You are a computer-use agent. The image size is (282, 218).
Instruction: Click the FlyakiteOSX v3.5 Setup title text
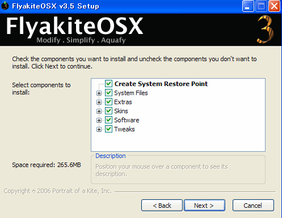point(56,6)
